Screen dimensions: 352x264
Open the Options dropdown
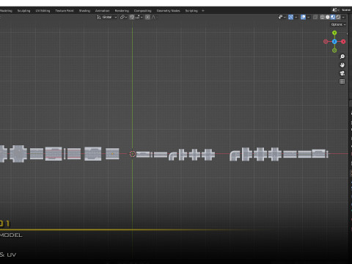(338, 24)
